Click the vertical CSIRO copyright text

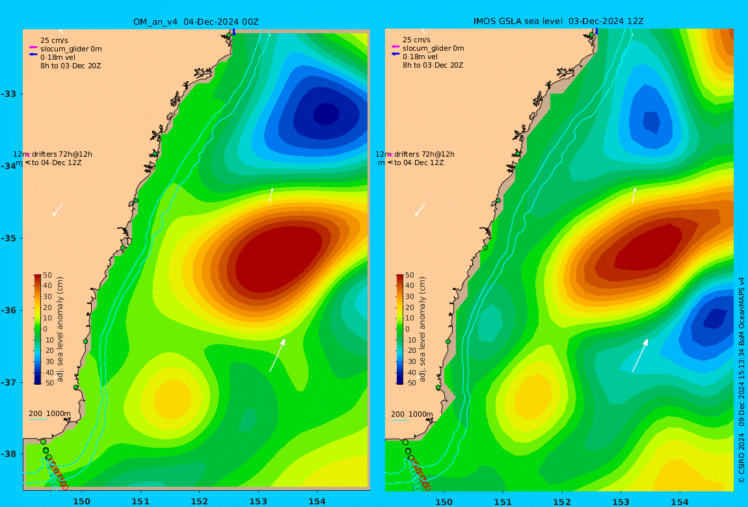pyautogui.click(x=741, y=380)
